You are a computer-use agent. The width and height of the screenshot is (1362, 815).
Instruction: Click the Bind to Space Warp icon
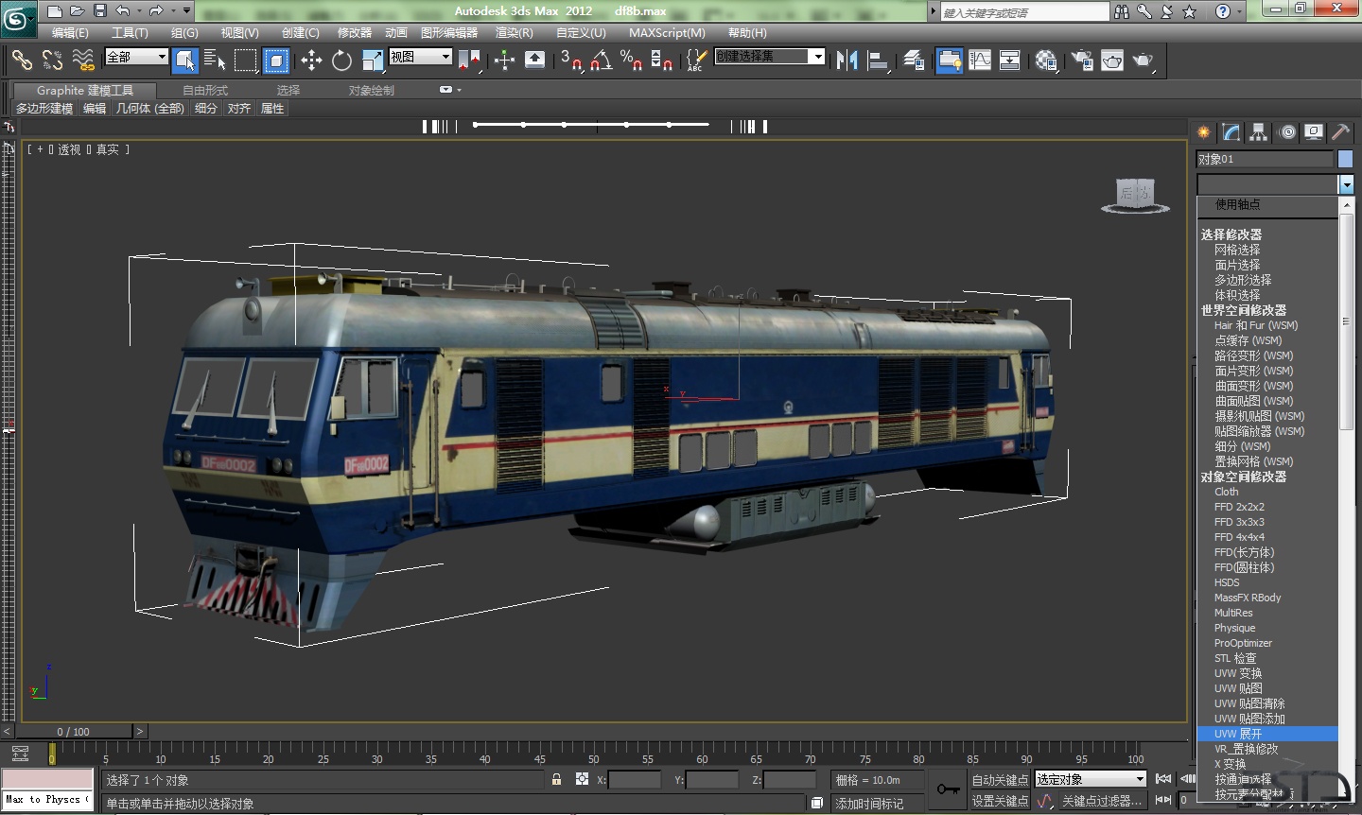point(83,61)
